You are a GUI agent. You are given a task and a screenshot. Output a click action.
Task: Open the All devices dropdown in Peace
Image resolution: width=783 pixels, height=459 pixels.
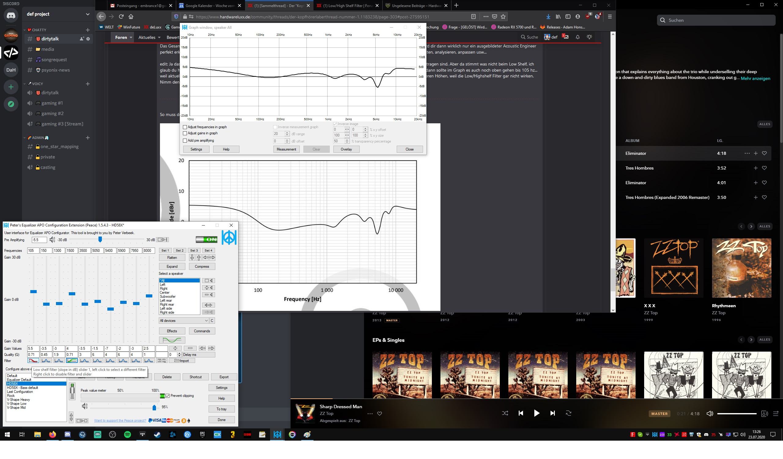click(184, 320)
